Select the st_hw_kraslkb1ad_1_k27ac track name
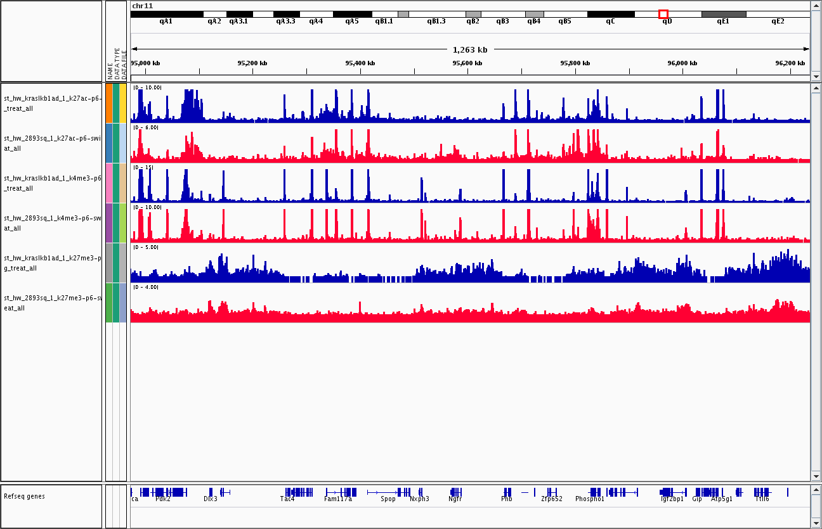 (x=52, y=103)
